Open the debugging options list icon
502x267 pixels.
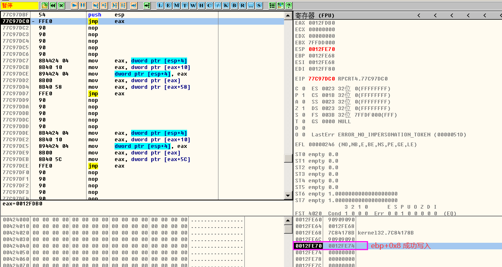point(272,5)
